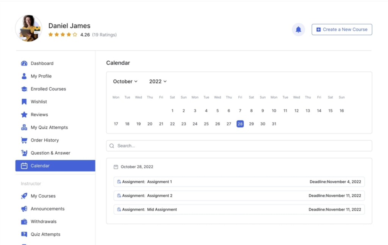Click the Dashboard gauge icon
The height and width of the screenshot is (245, 388).
click(24, 64)
